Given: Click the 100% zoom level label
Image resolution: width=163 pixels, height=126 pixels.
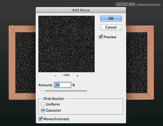Looking at the screenshot, I should [67, 75].
